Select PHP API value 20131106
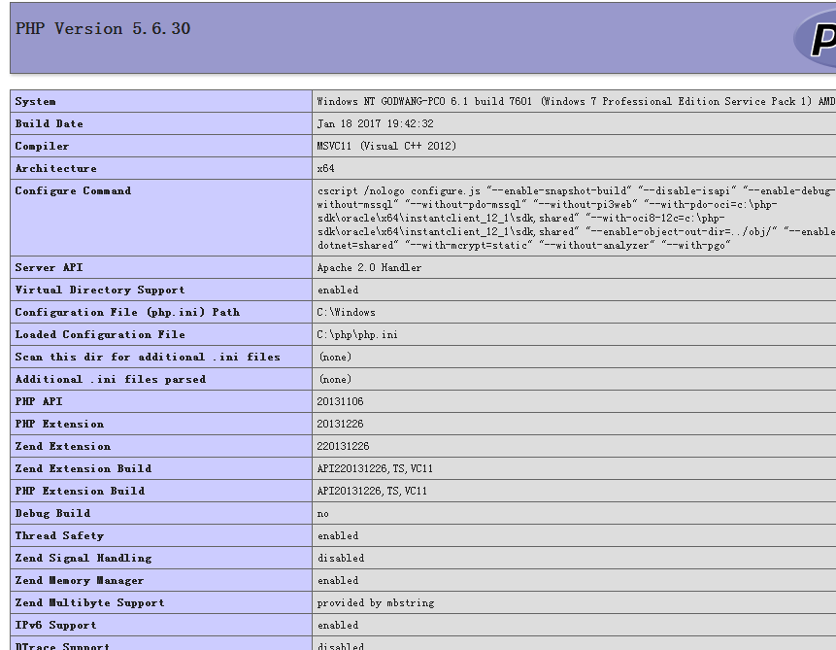Image resolution: width=836 pixels, height=650 pixels. pyautogui.click(x=340, y=402)
